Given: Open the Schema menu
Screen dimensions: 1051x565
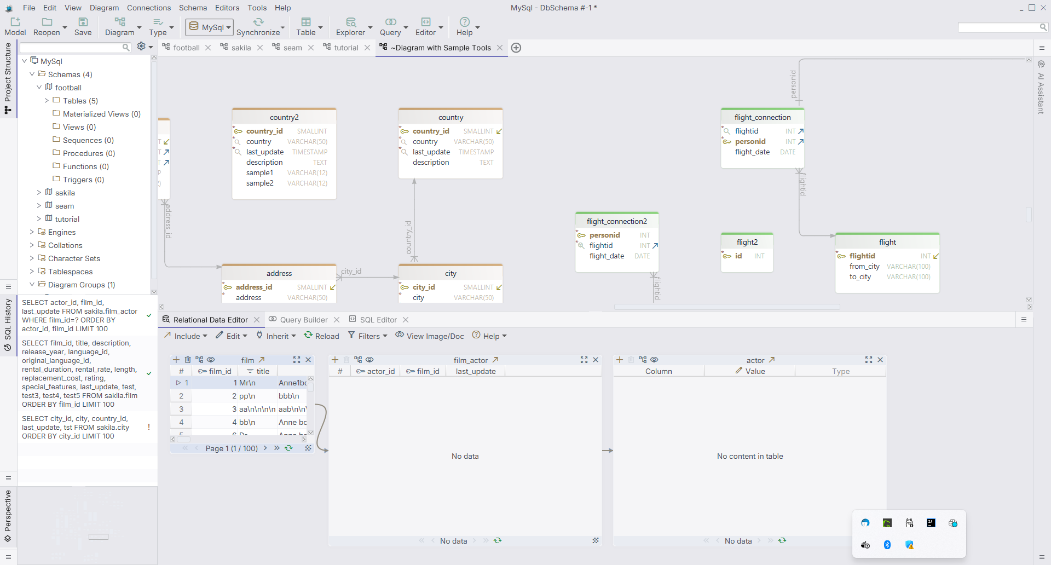Looking at the screenshot, I should (x=193, y=8).
